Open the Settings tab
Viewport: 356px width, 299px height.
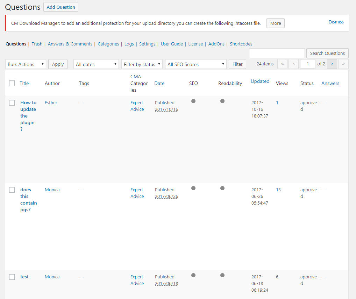tap(147, 44)
